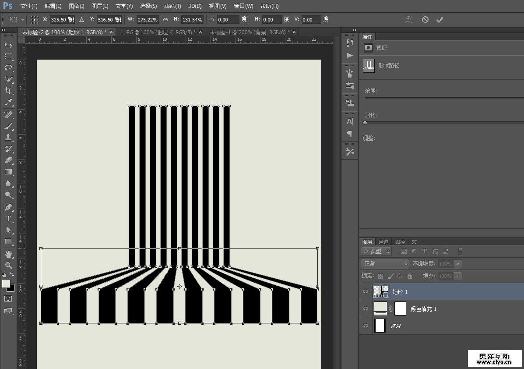524x369 pixels.
Task: Toggle visibility of 背景 layer
Action: [366, 326]
